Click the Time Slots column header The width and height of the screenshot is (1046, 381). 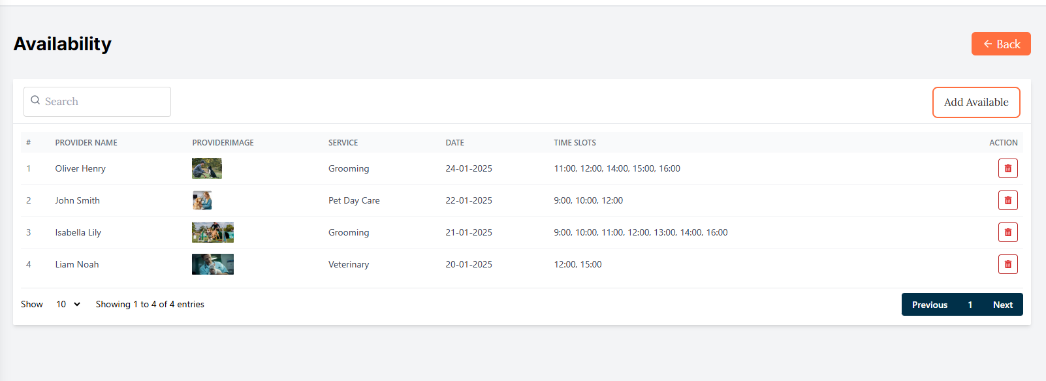[x=575, y=142]
